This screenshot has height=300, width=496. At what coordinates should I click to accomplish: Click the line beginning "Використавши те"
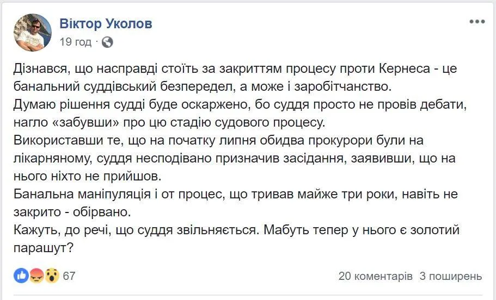coord(218,141)
